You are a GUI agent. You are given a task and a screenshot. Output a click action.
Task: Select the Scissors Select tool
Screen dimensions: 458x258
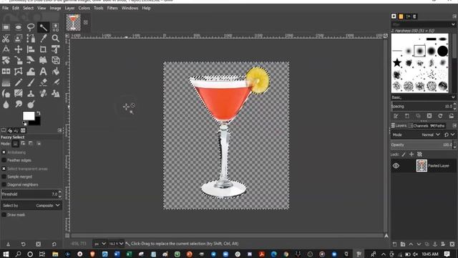point(6,38)
